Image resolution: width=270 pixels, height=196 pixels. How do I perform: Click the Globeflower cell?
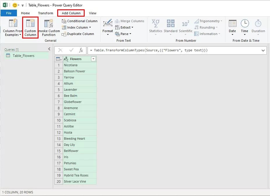80,102
